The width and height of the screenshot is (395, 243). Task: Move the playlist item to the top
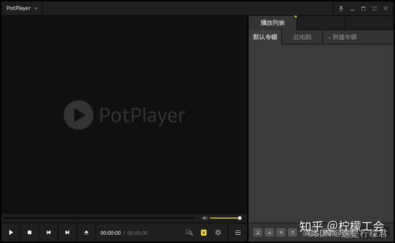click(x=258, y=233)
